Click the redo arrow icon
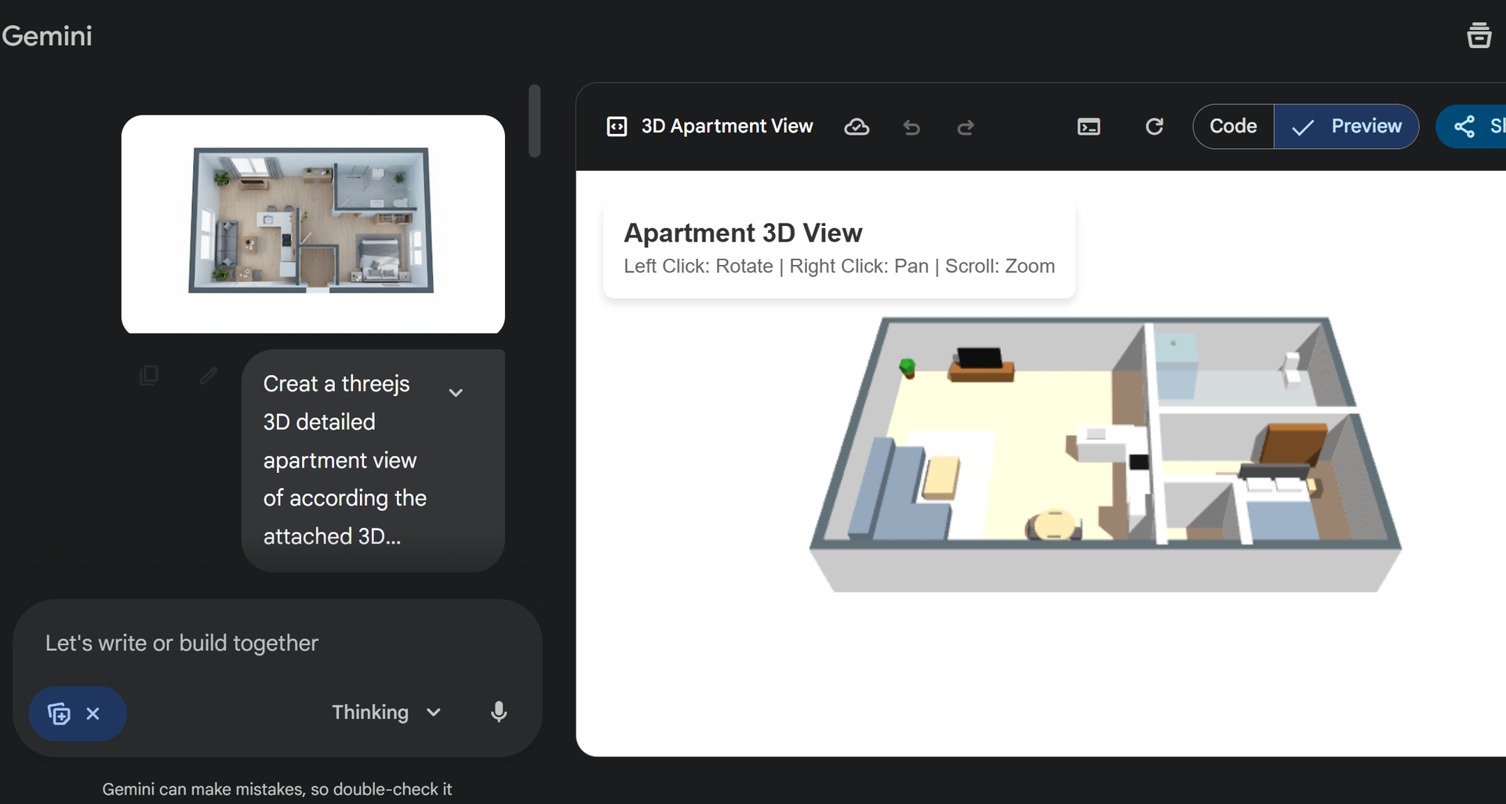 [966, 127]
